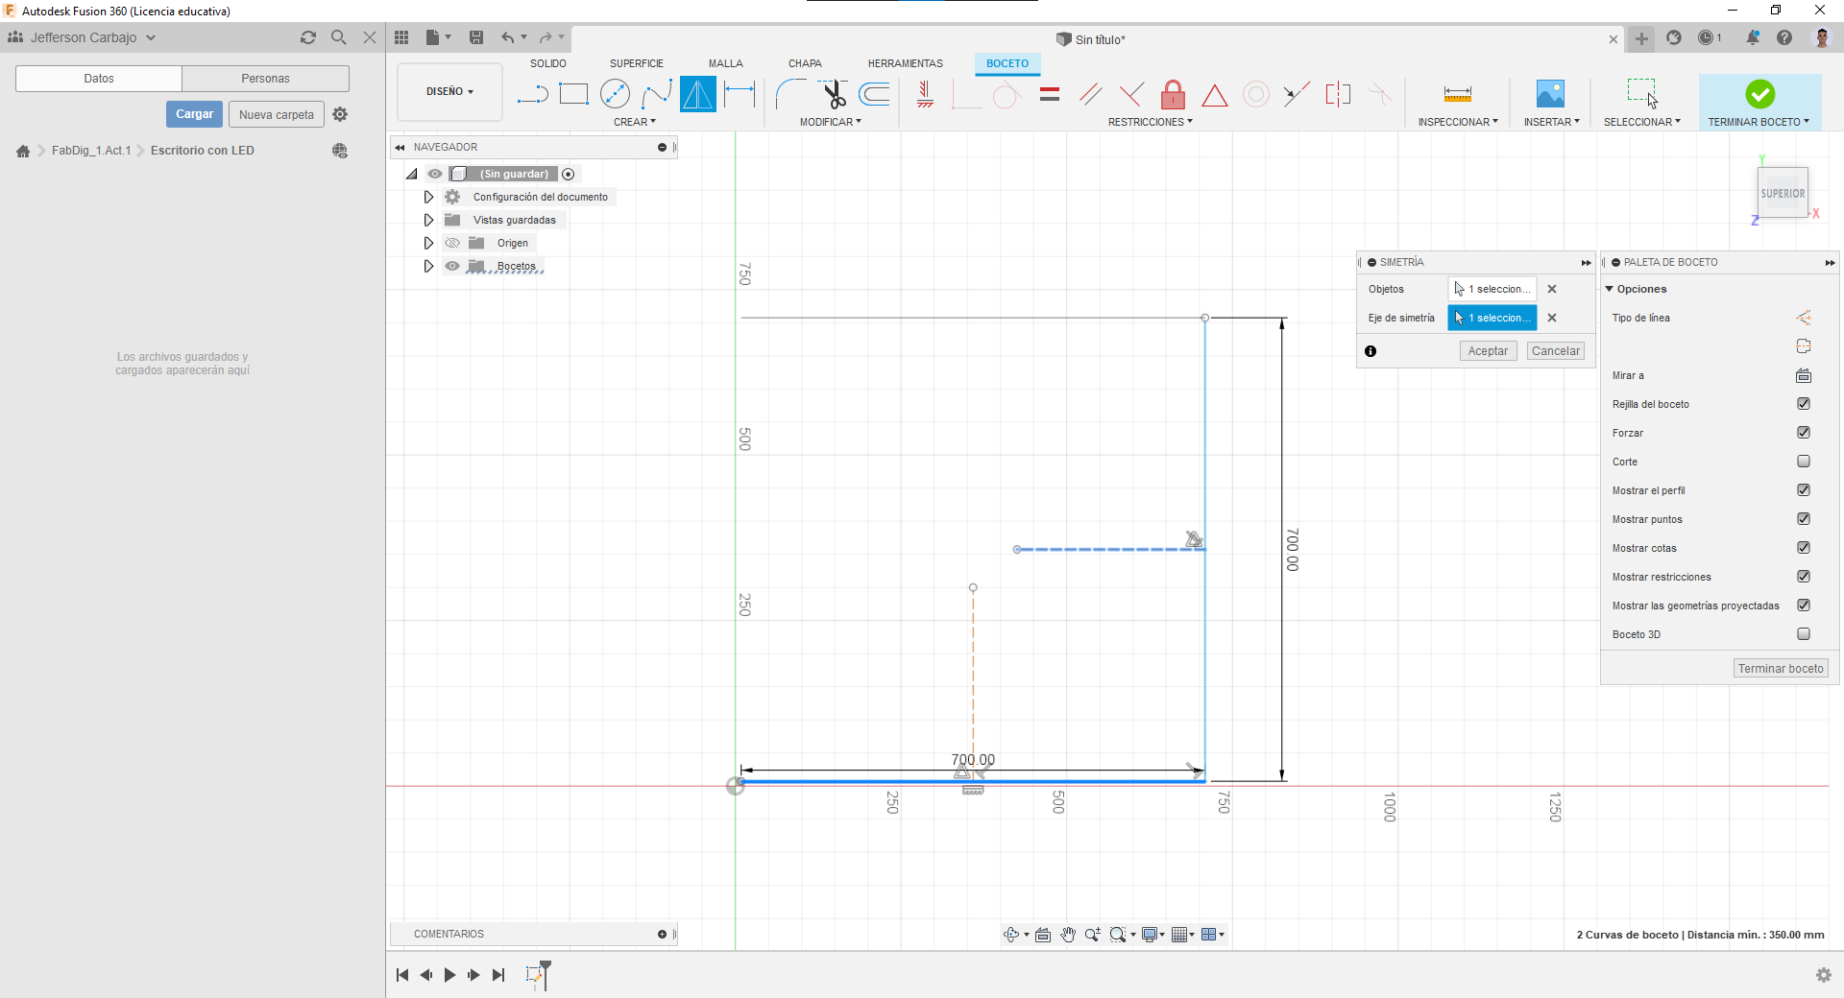Image resolution: width=1844 pixels, height=998 pixels.
Task: Search in the data panel
Action: point(338,37)
